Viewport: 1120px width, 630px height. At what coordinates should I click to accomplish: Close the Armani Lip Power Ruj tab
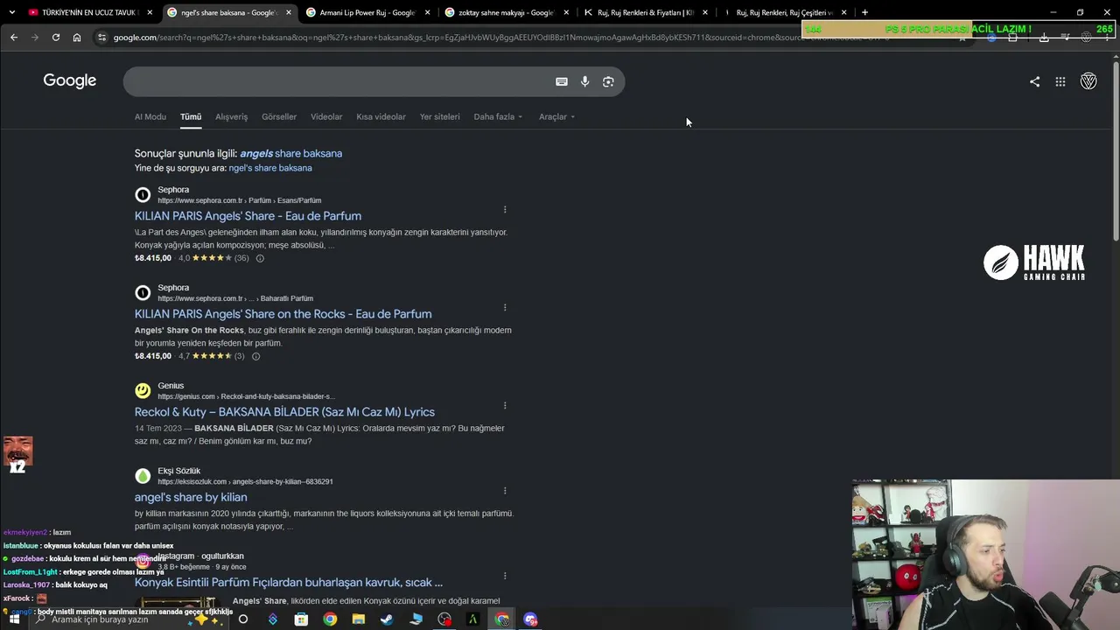click(427, 12)
